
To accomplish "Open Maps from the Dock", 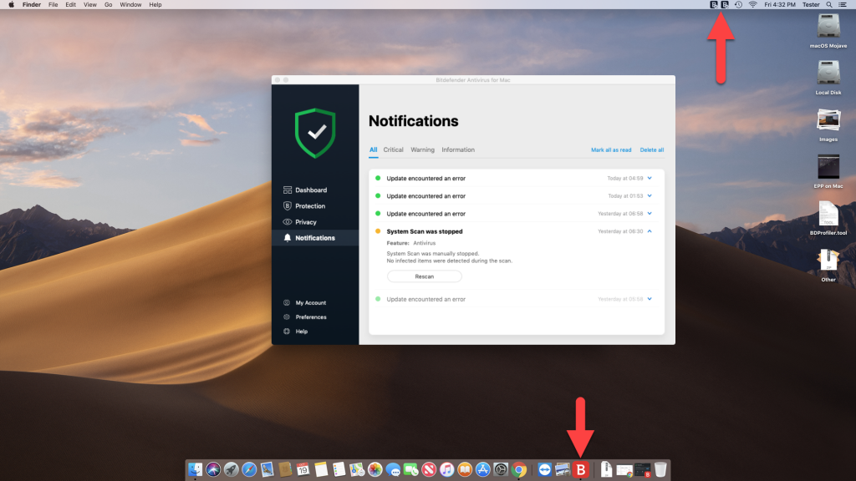I will tap(356, 469).
